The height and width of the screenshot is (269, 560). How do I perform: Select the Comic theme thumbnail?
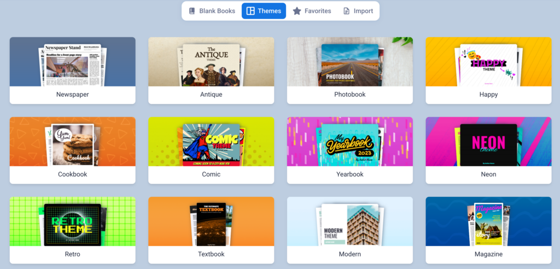coord(211,142)
